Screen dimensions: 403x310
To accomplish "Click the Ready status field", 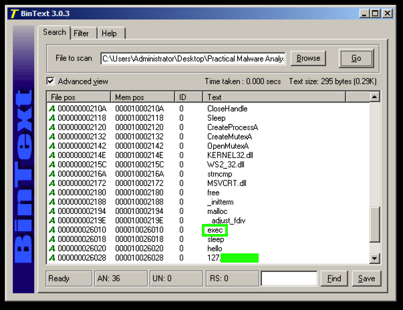I will click(x=69, y=279).
